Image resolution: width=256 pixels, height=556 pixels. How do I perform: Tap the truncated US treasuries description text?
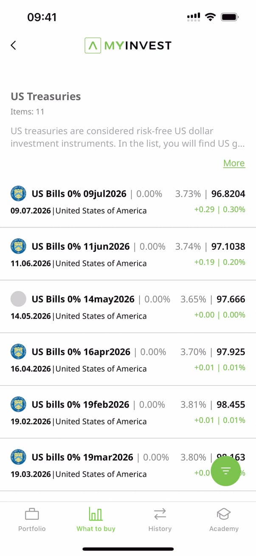127,137
